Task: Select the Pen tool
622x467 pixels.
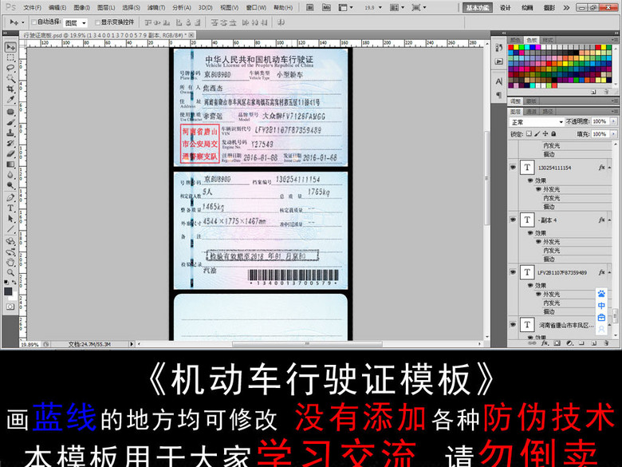Action: click(10, 198)
